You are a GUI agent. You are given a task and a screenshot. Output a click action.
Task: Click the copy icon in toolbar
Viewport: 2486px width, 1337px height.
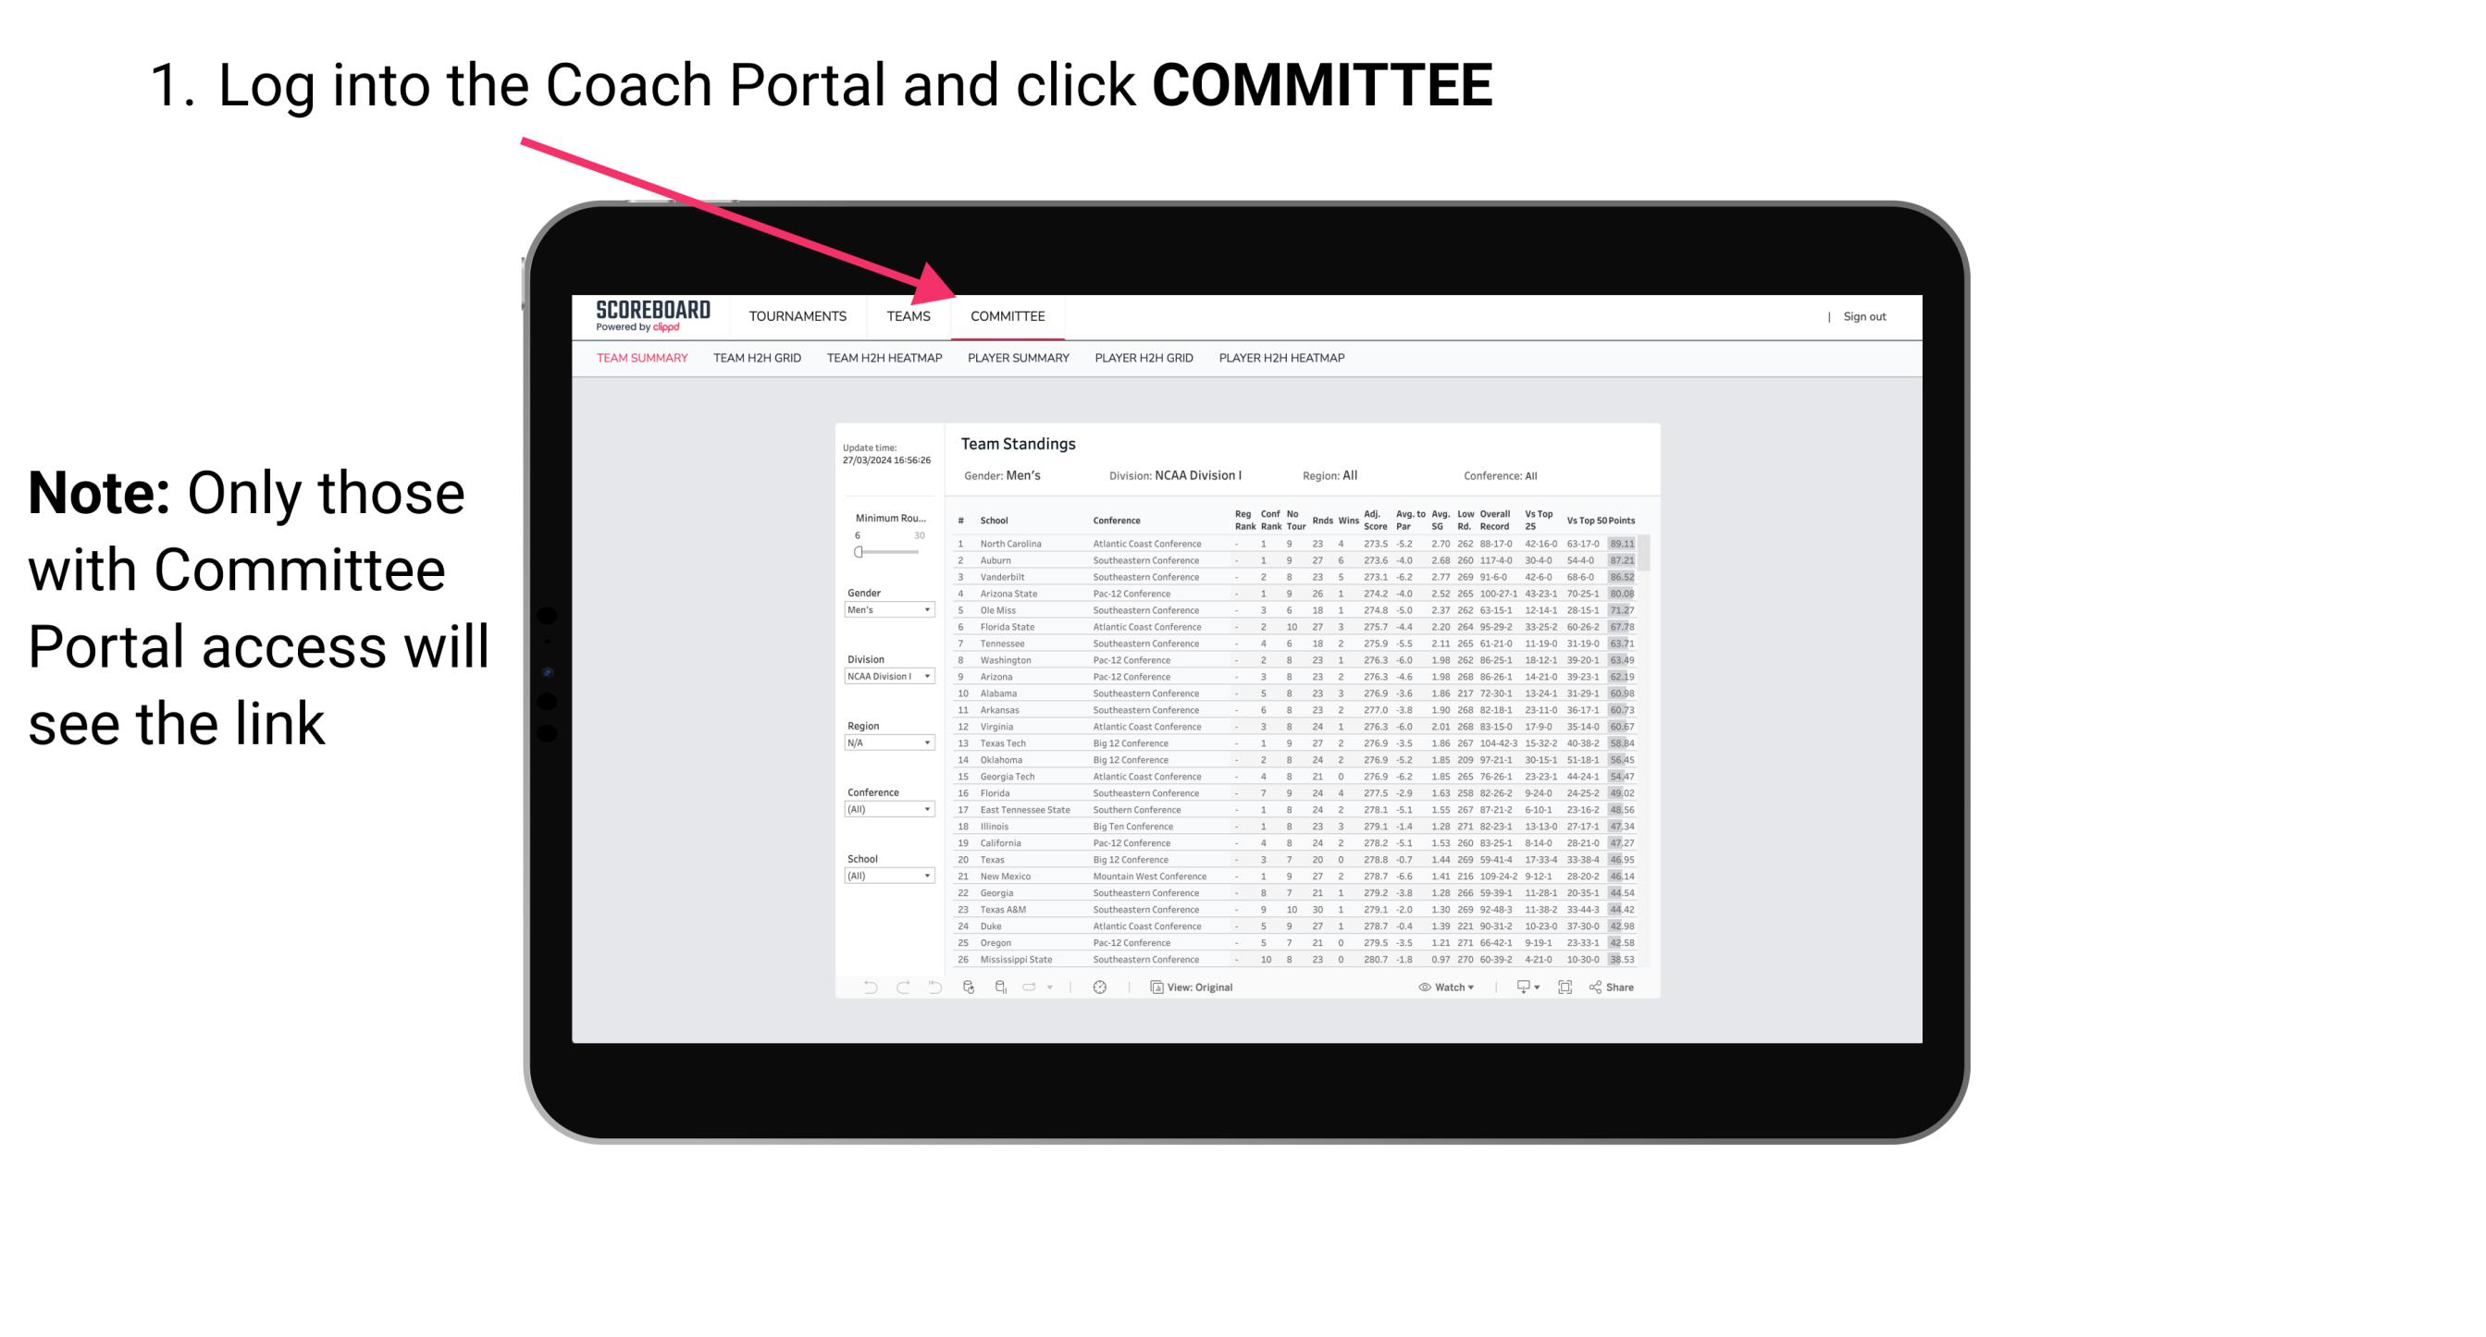[1153, 987]
